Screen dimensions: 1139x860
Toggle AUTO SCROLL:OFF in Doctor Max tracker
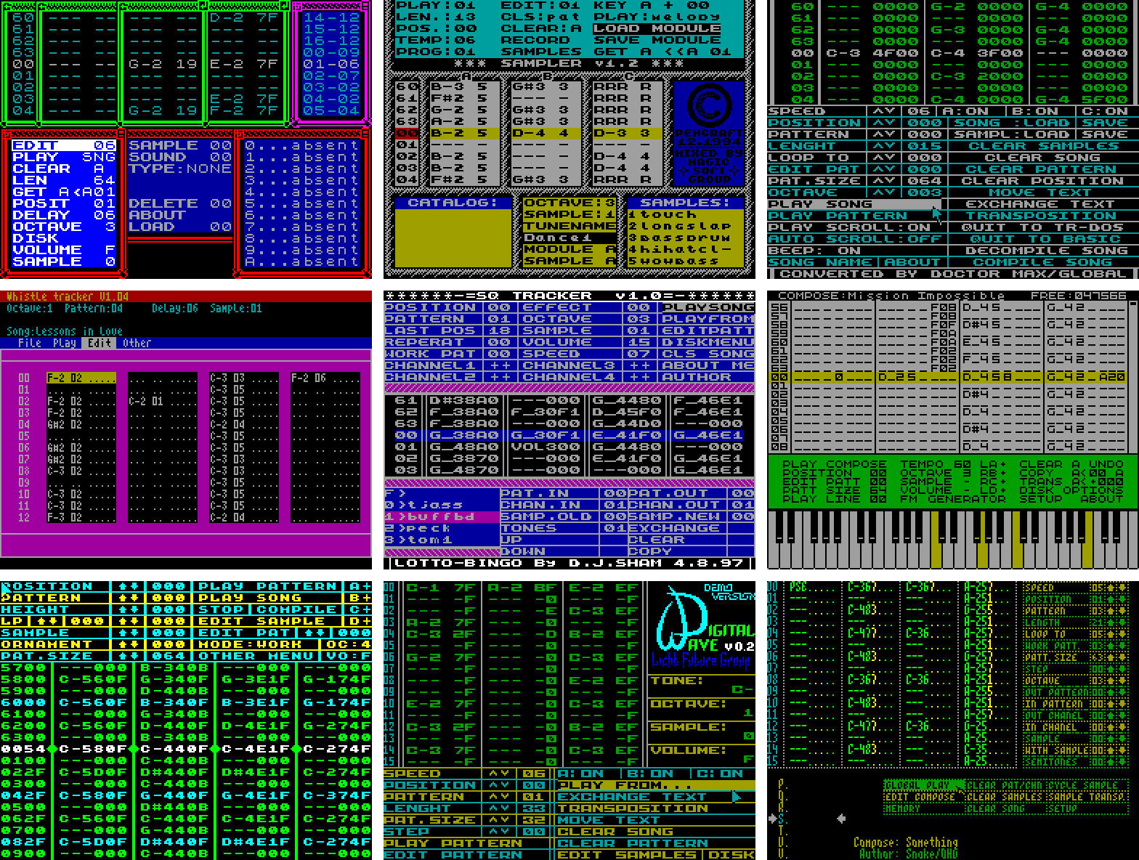point(854,239)
